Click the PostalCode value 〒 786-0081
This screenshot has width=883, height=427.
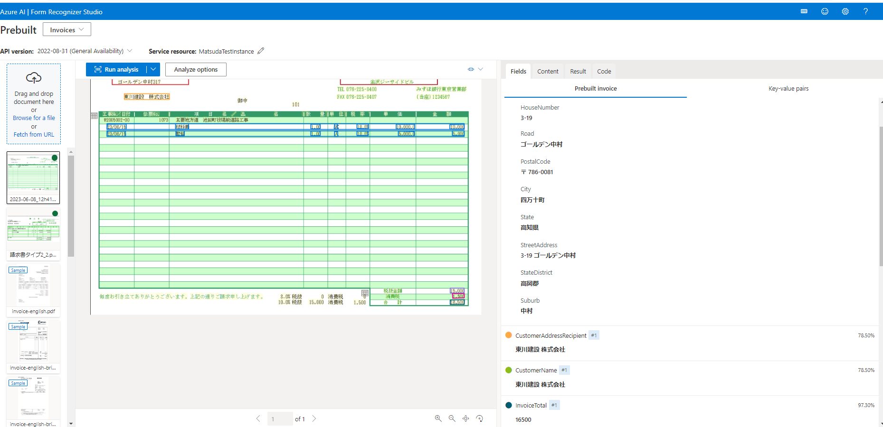(x=537, y=172)
